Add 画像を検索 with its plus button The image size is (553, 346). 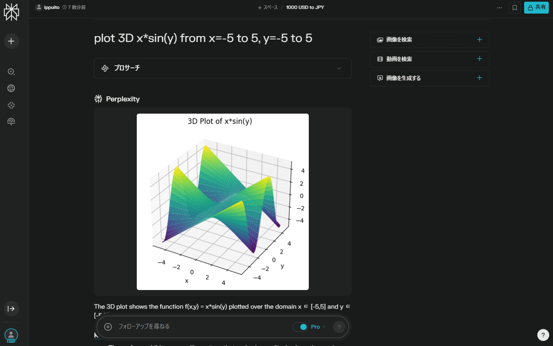(x=479, y=39)
